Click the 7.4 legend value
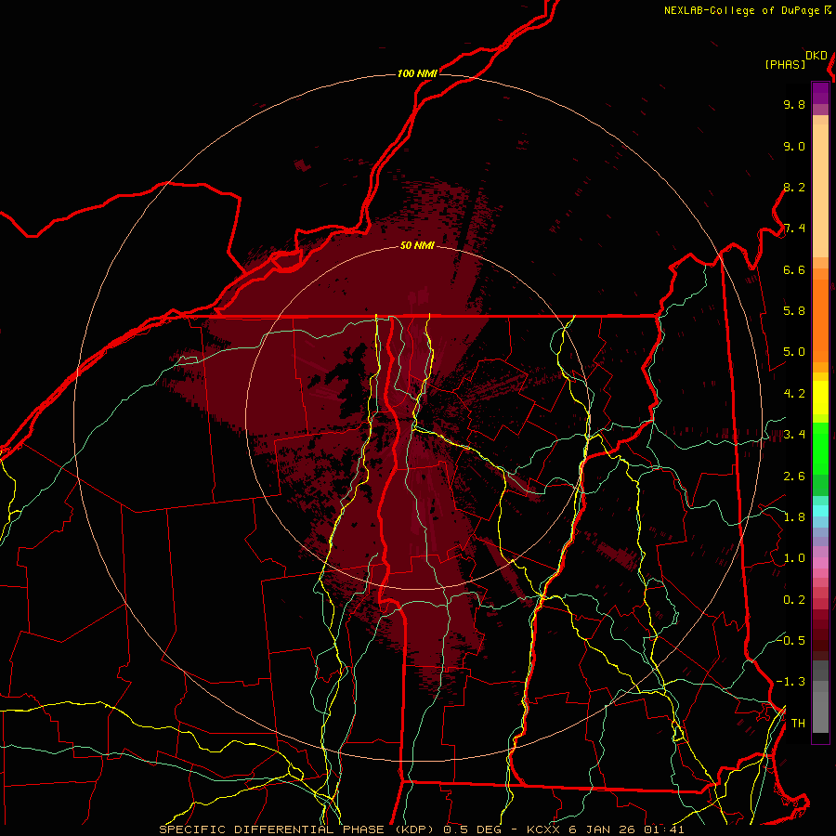The image size is (836, 836). (x=794, y=229)
